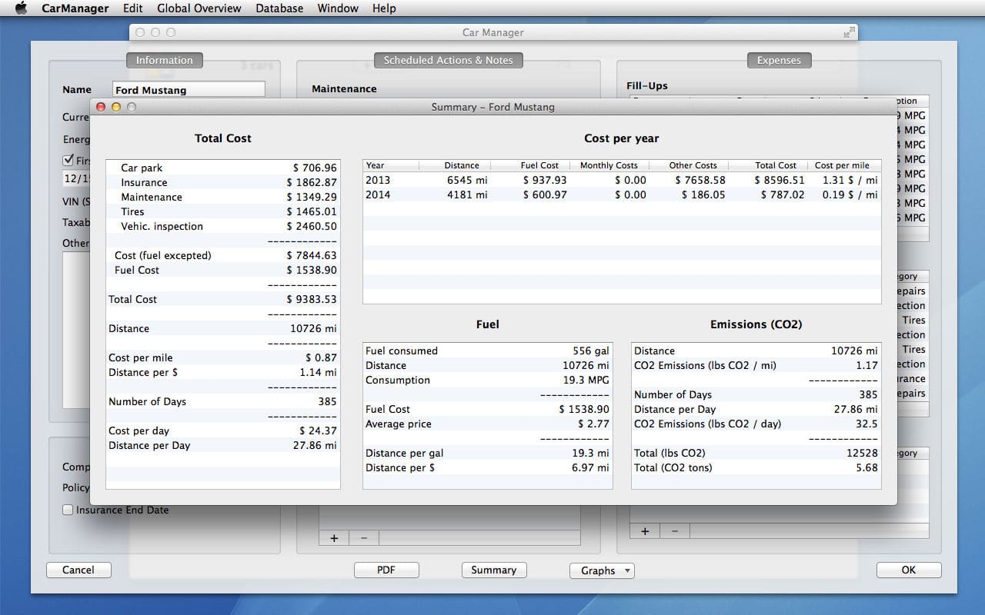Screen dimensions: 985x615
Task: Click the Fuel Cost column header
Action: pos(531,165)
